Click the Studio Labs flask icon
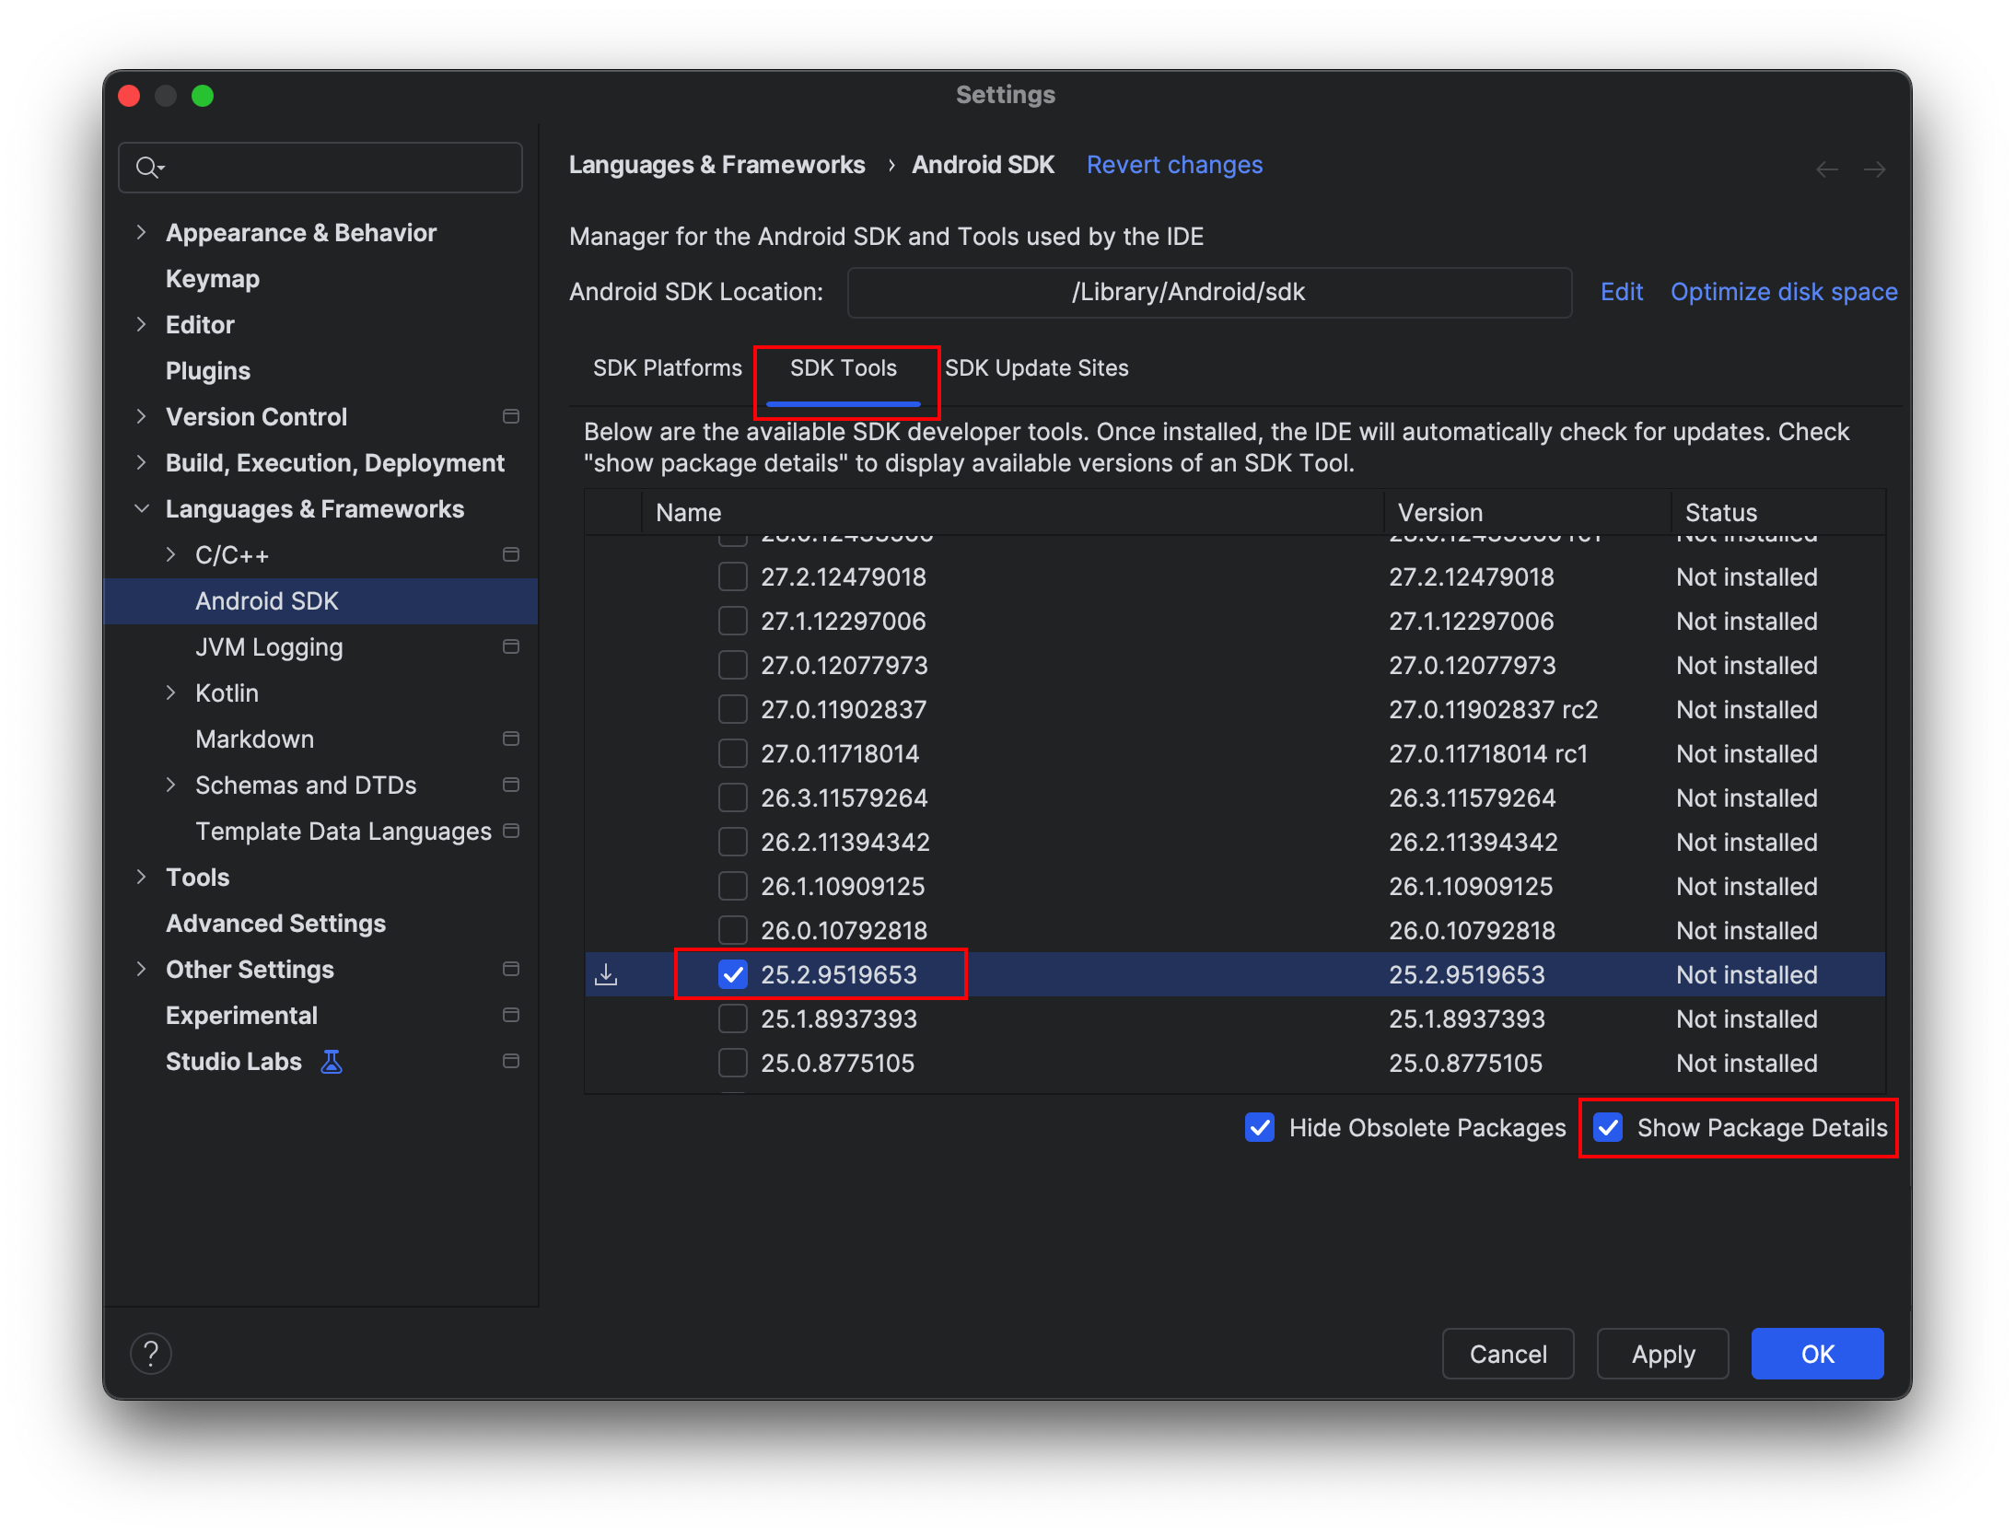Viewport: 2015px width, 1536px height. (332, 1062)
